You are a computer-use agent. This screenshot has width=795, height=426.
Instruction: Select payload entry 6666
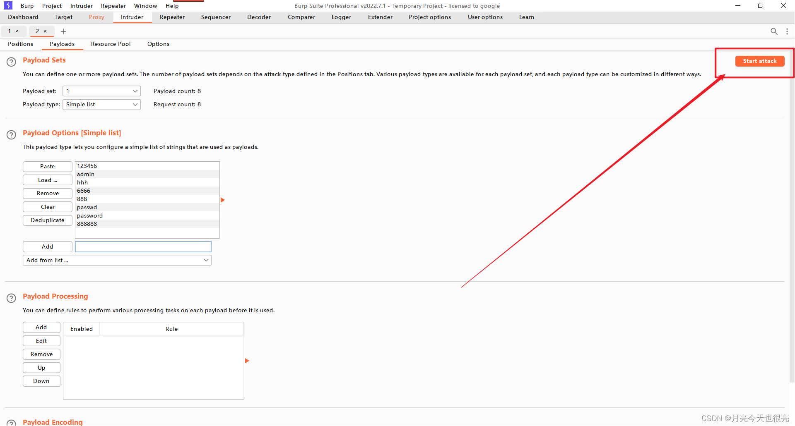pyautogui.click(x=147, y=191)
